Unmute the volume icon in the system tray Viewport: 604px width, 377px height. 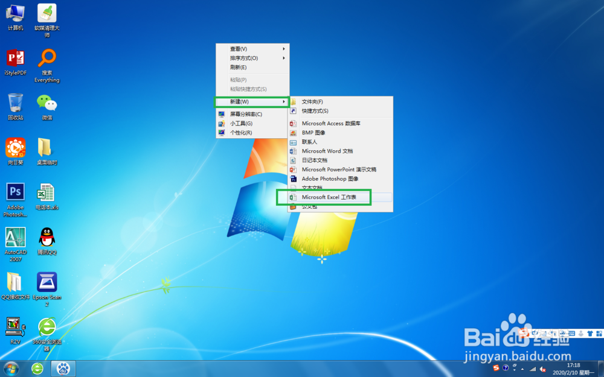pos(542,369)
